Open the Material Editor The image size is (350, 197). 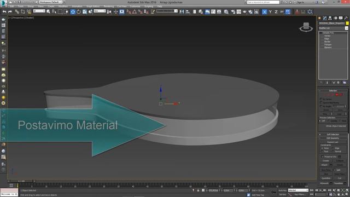(226, 11)
